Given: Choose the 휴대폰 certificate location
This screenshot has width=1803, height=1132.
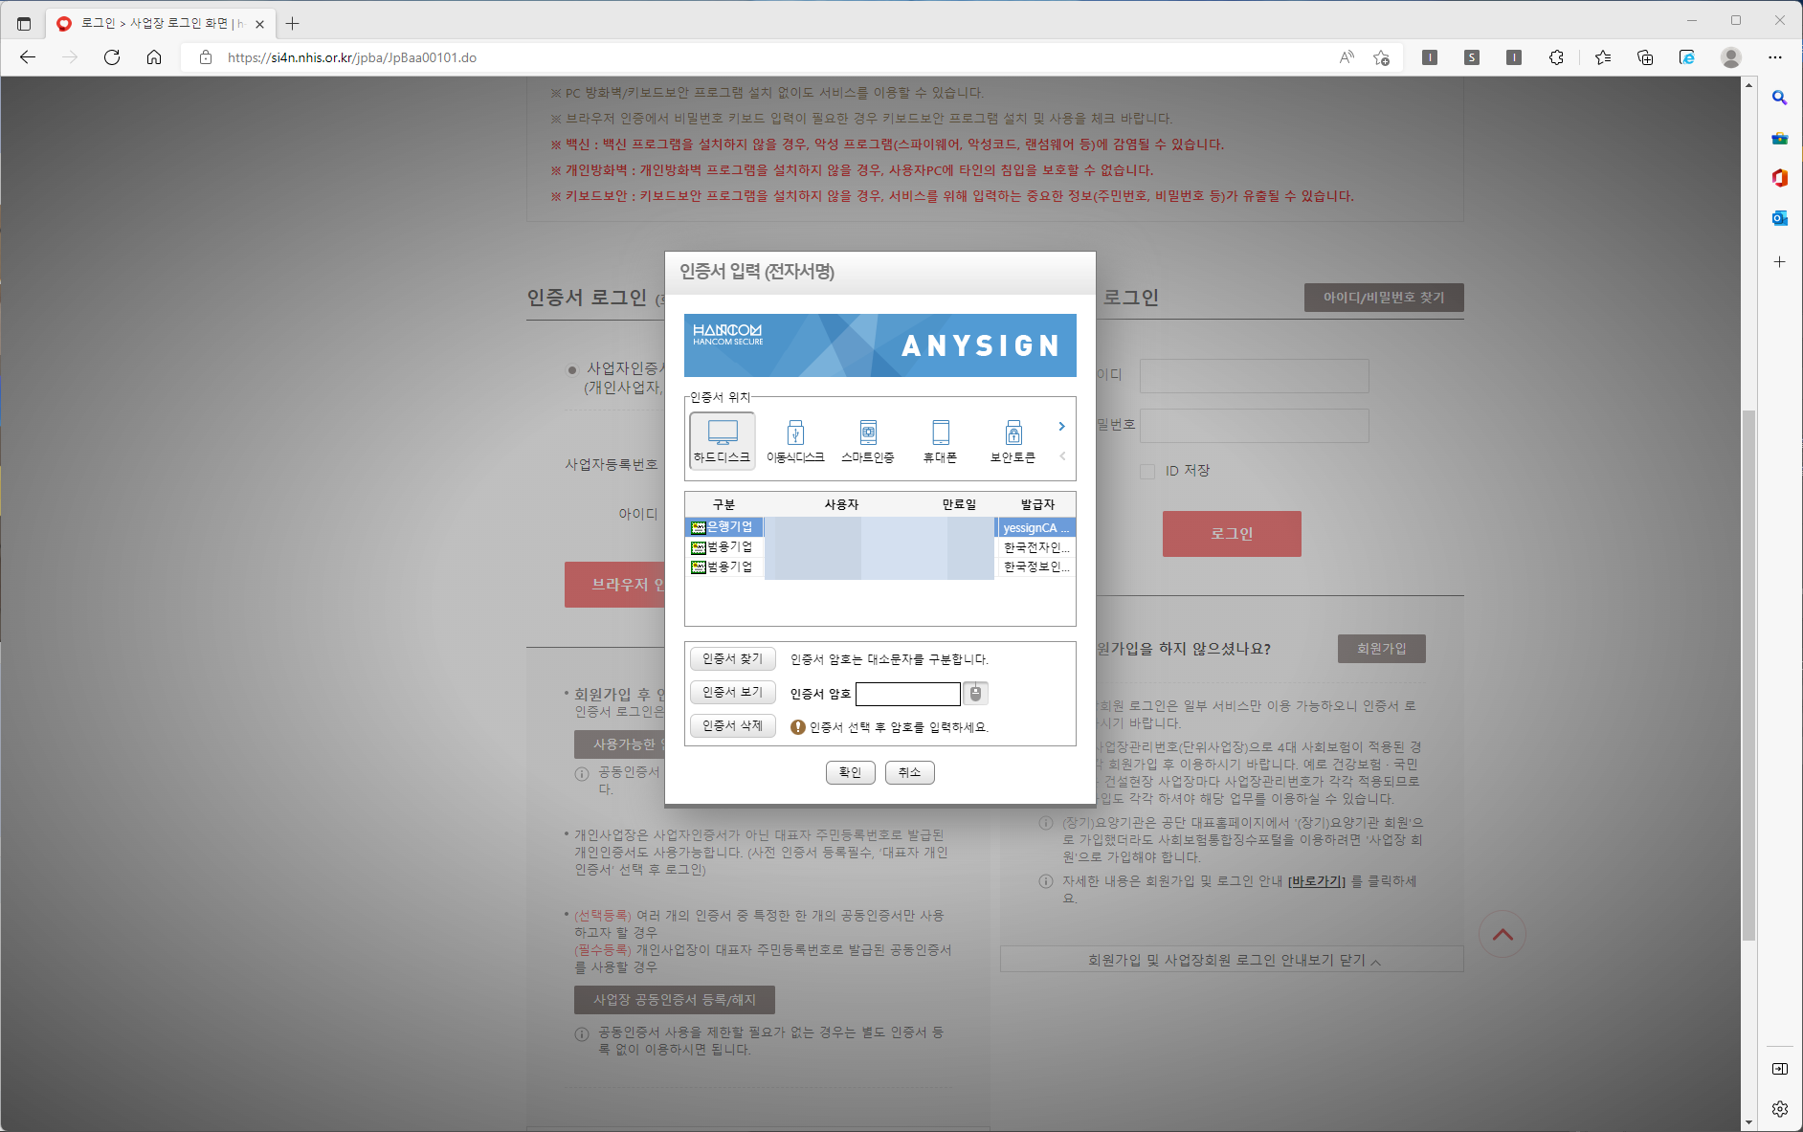Looking at the screenshot, I should coord(940,440).
